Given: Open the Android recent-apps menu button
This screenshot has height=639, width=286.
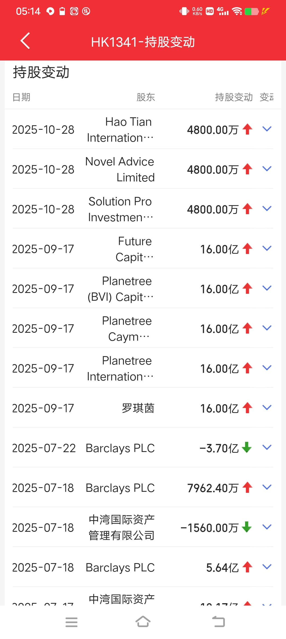Looking at the screenshot, I should (71, 622).
